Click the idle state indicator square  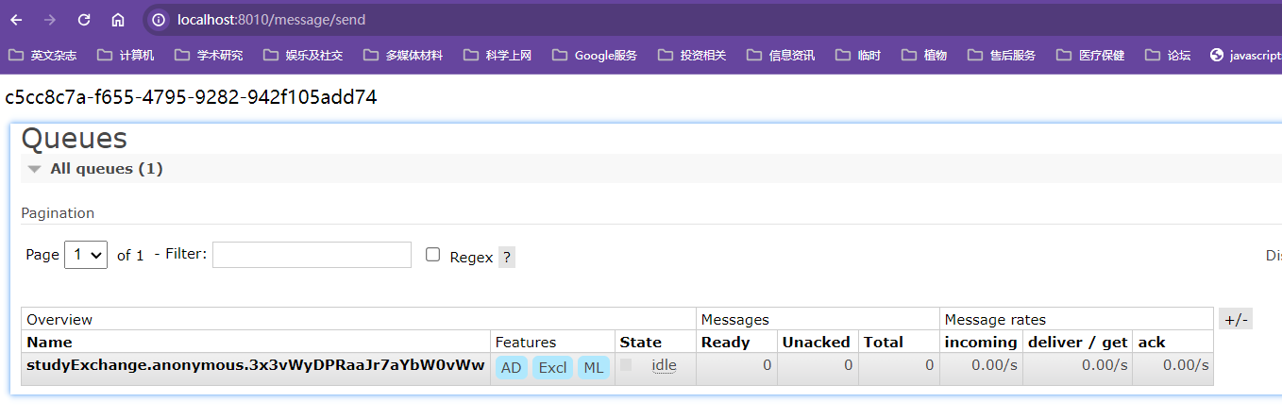point(626,365)
